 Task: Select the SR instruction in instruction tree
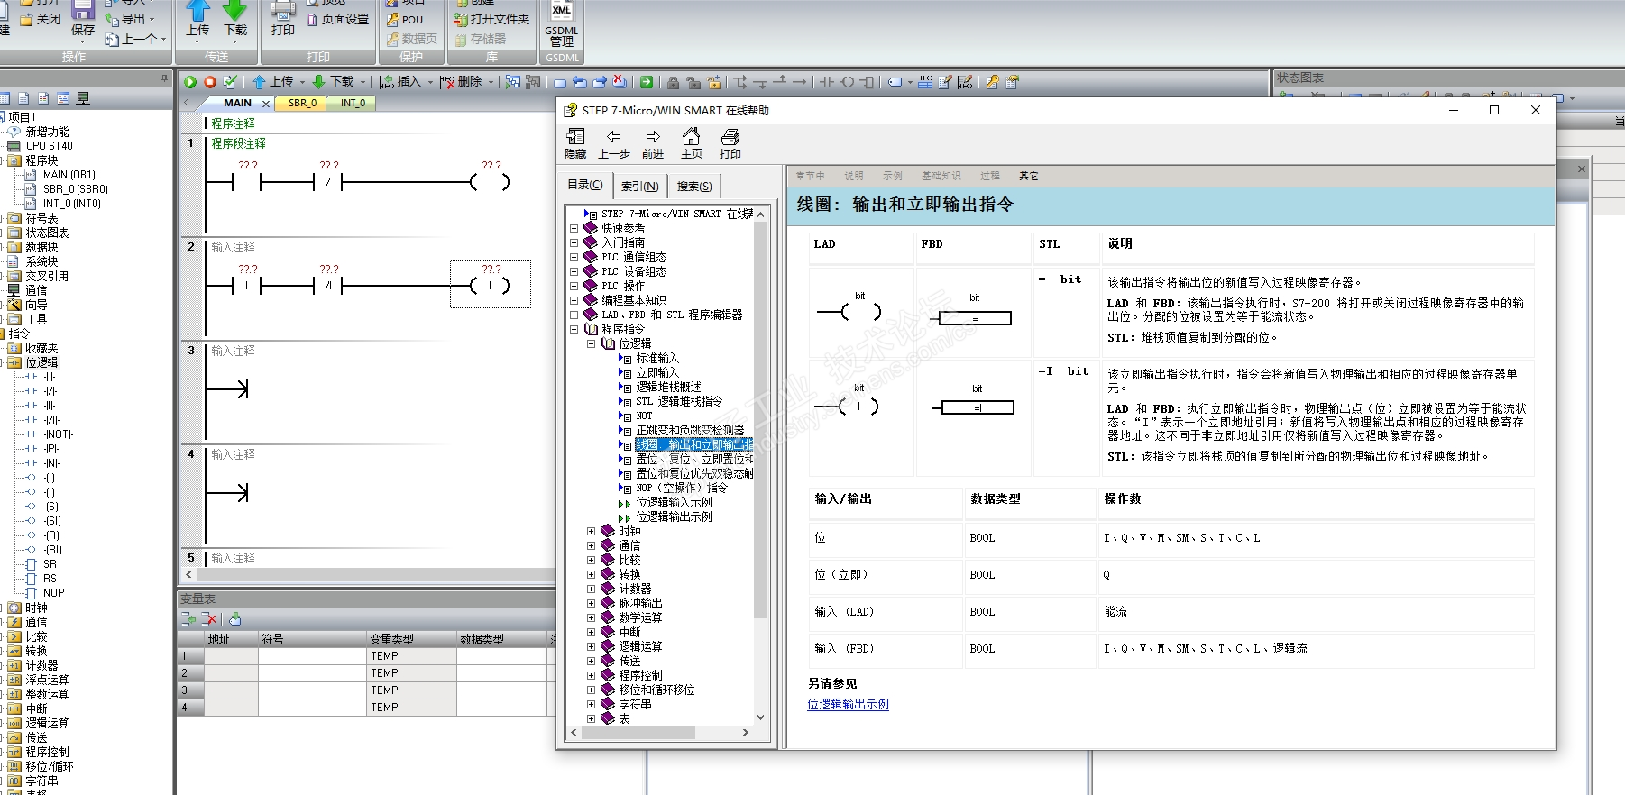tap(50, 564)
